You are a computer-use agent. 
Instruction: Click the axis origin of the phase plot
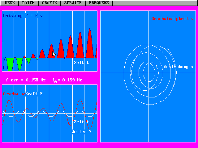click(x=149, y=73)
